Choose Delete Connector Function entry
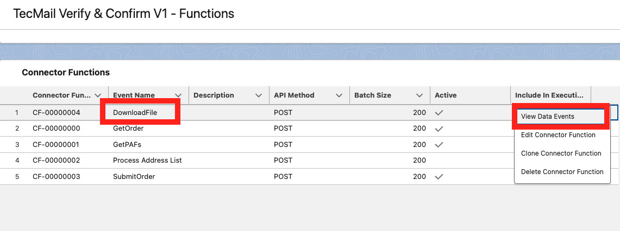 click(x=562, y=172)
